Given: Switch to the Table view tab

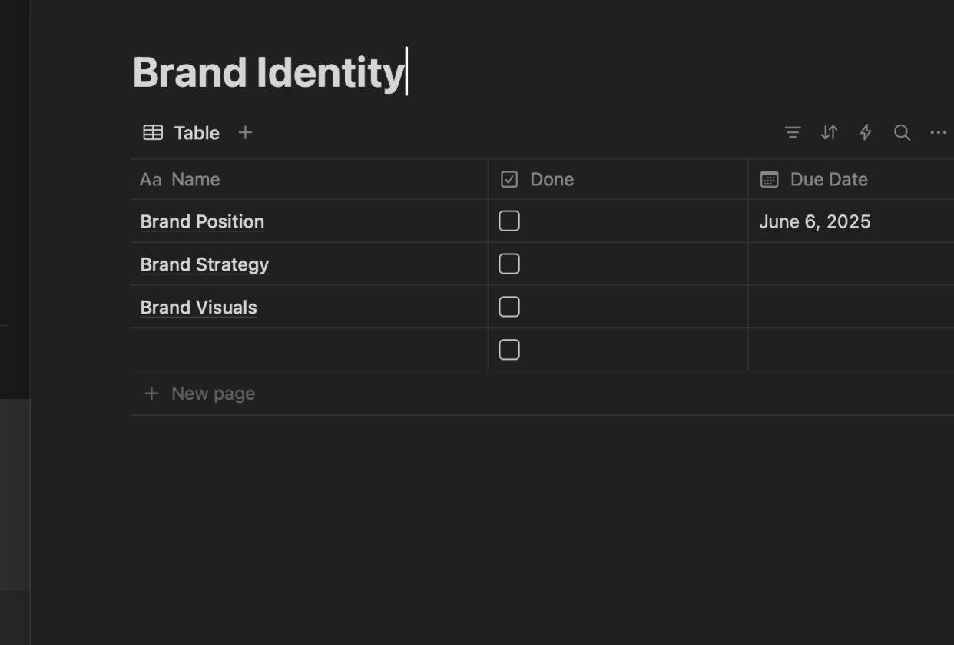Looking at the screenshot, I should [x=182, y=133].
